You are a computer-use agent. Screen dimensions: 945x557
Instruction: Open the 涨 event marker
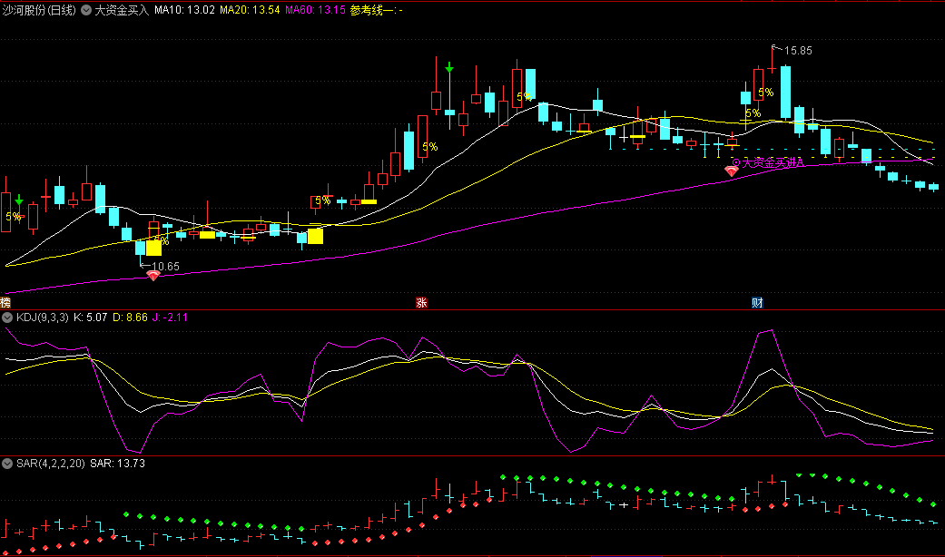[422, 303]
